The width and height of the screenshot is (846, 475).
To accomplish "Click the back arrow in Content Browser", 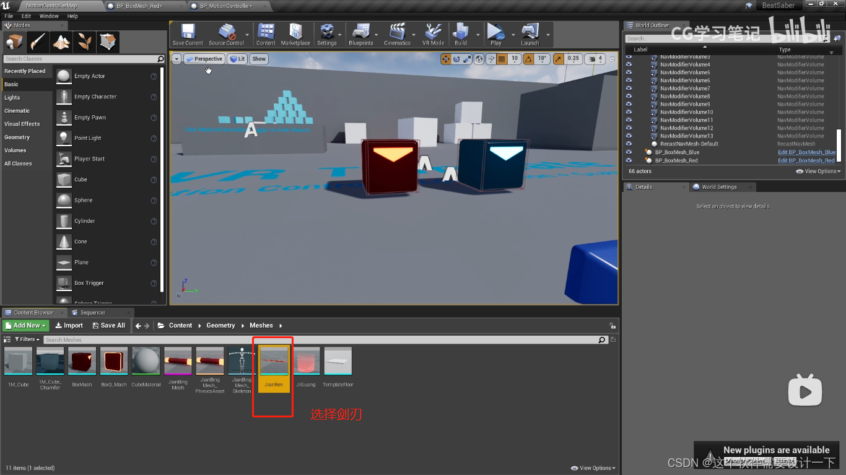I will coord(139,326).
